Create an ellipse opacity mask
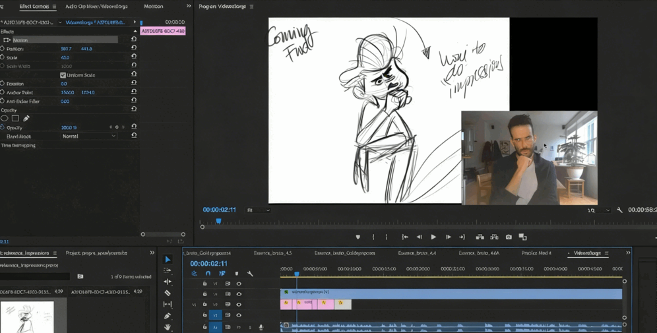Screen dimensions: 657x333 click(5, 119)
